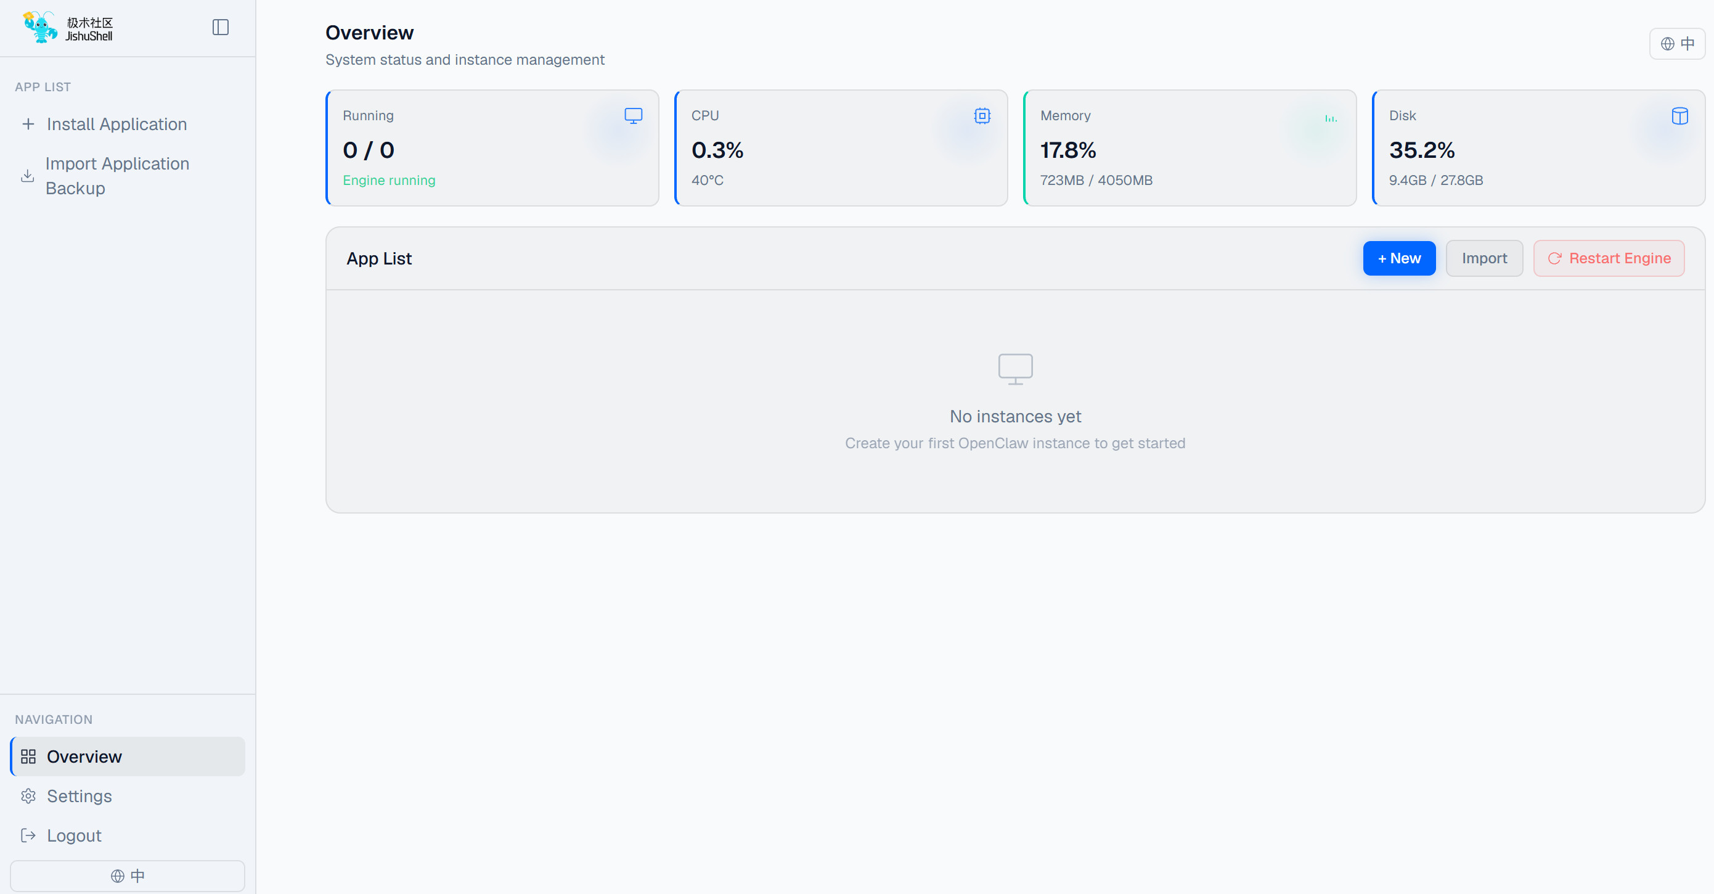Screen dimensions: 1714x894
Task: Click the 'Engine running' status text
Action: tap(388, 181)
